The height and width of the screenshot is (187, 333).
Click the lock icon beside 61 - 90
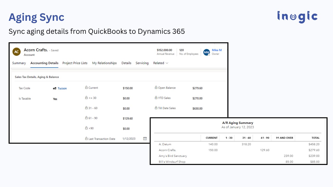87,118
